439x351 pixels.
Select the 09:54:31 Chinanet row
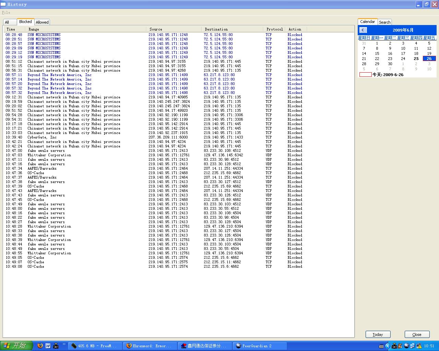click(178, 119)
